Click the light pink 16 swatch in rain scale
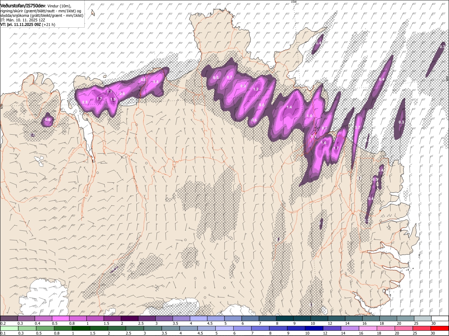The image size is (449, 336). (368, 329)
